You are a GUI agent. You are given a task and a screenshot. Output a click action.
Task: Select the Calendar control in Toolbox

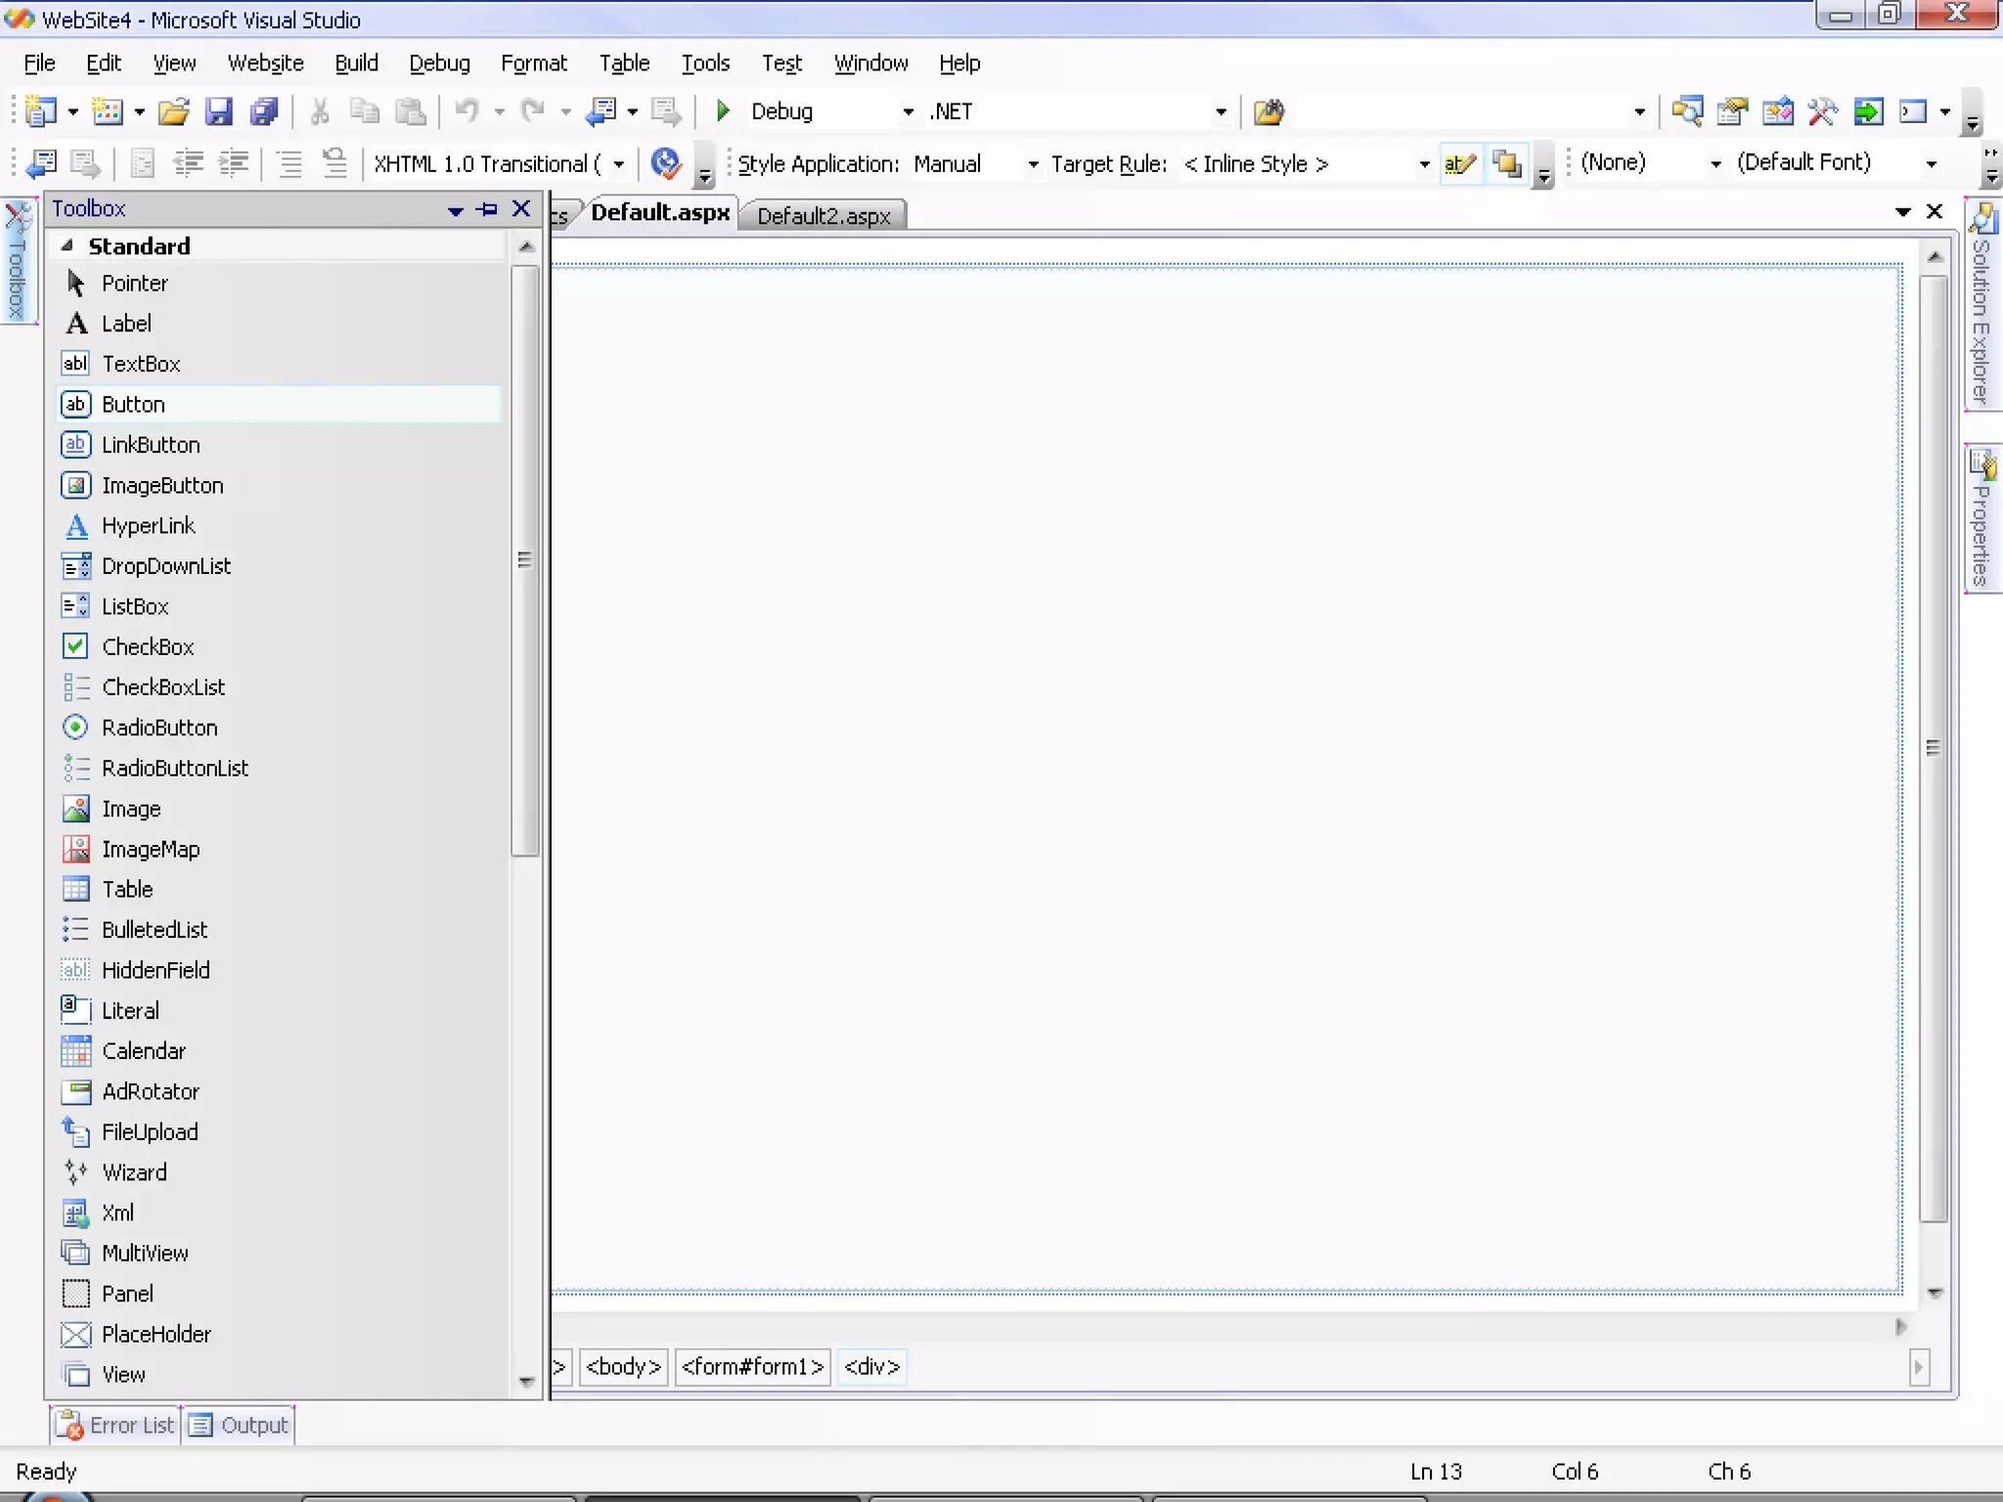click(144, 1050)
